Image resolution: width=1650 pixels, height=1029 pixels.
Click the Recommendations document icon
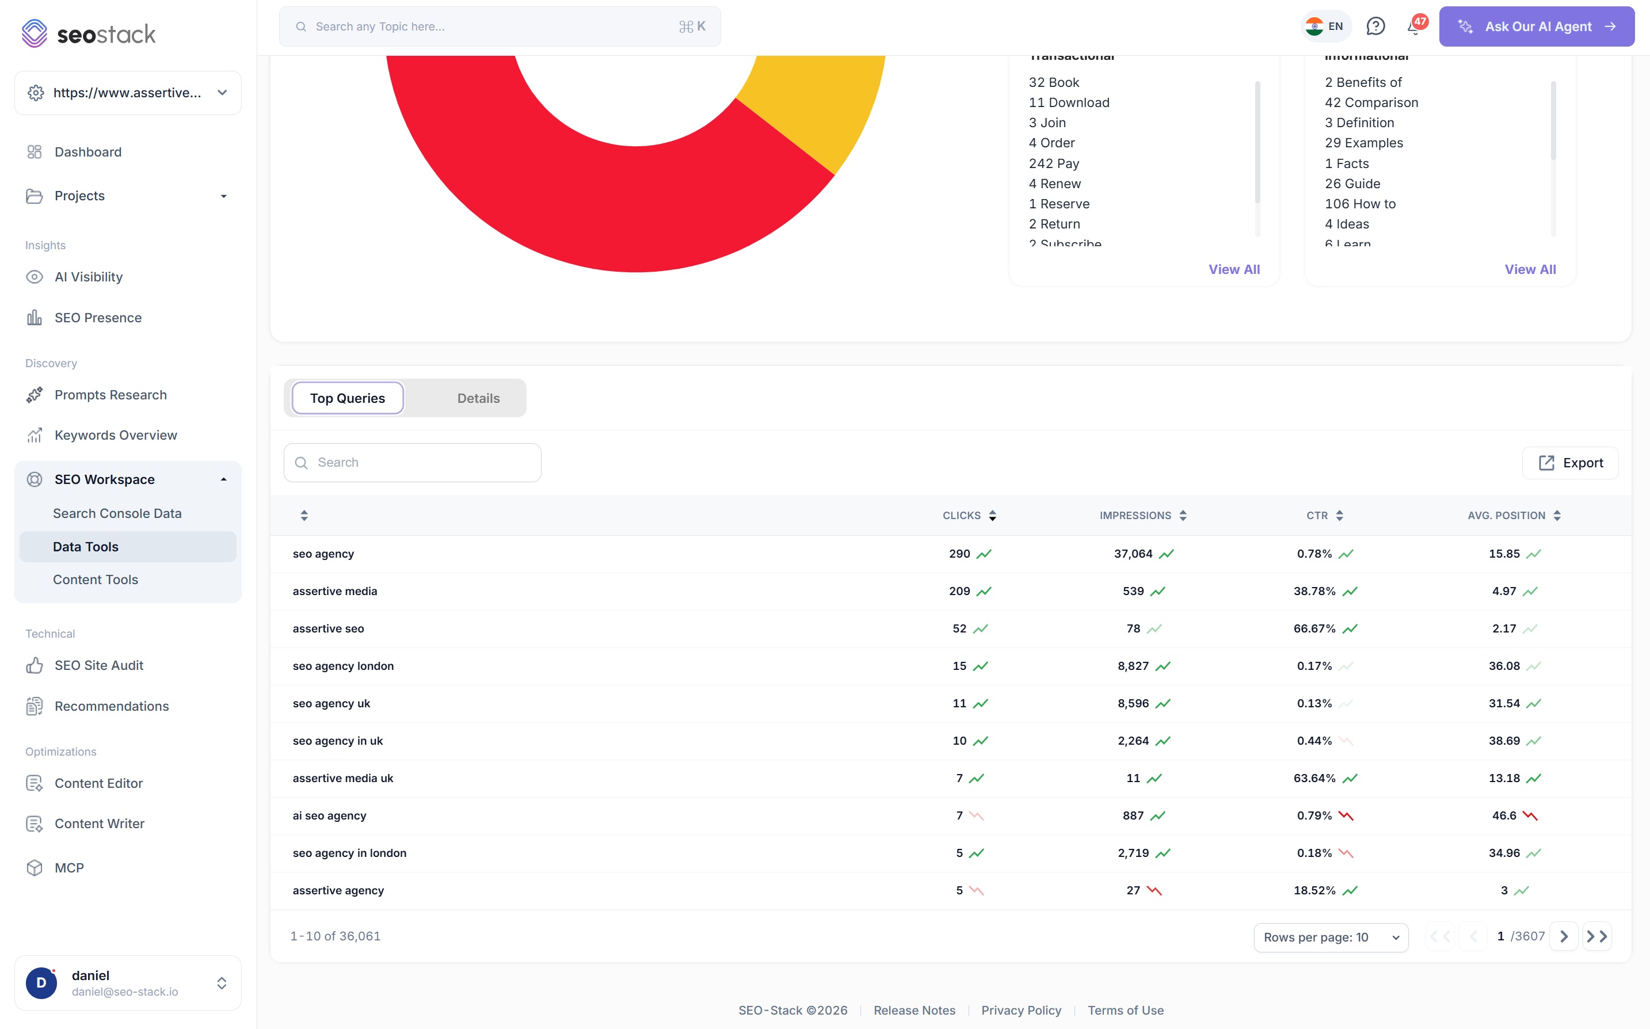point(34,706)
